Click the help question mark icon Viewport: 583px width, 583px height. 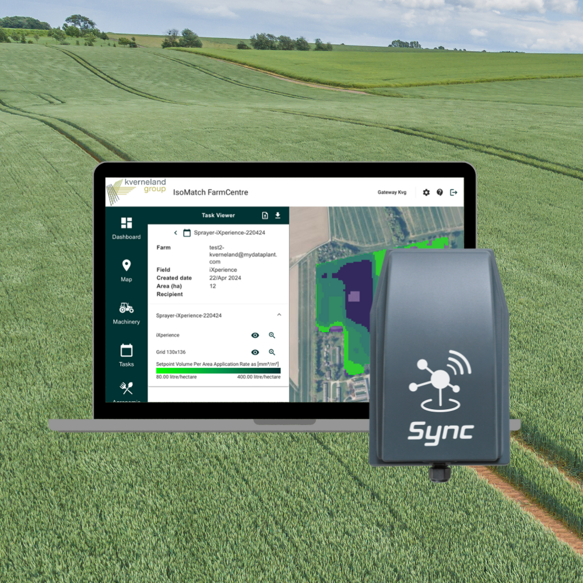point(440,192)
